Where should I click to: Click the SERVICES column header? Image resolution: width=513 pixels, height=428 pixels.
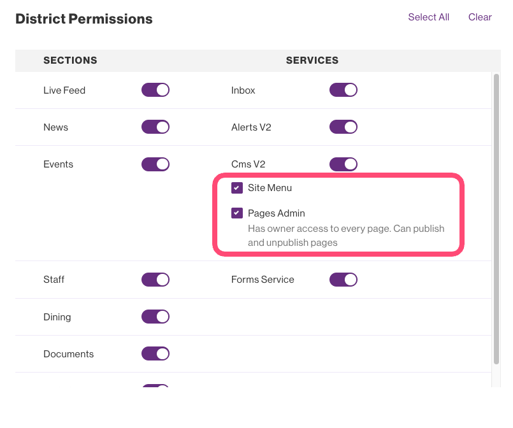coord(312,61)
